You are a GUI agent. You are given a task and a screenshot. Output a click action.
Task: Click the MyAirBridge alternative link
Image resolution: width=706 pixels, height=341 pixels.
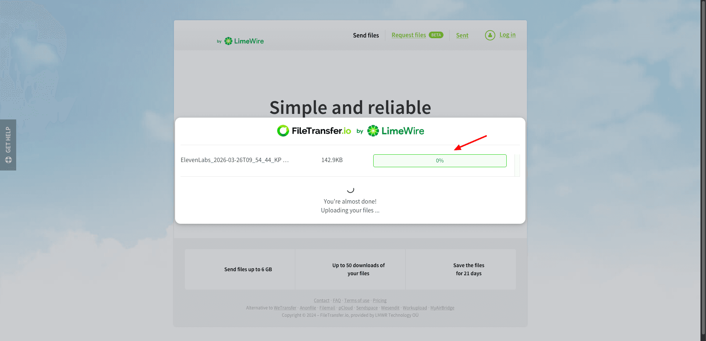[x=442, y=308]
